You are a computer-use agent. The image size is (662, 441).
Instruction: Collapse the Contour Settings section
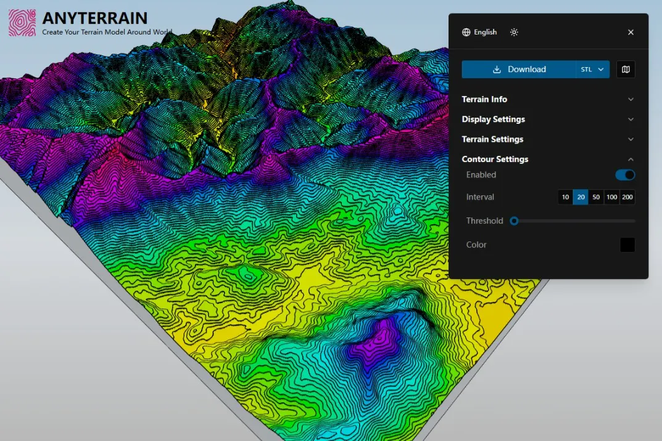548,160
